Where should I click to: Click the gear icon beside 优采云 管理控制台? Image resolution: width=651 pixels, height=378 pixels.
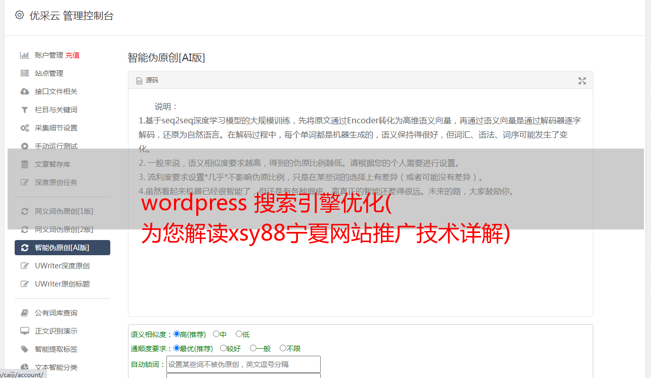(19, 15)
